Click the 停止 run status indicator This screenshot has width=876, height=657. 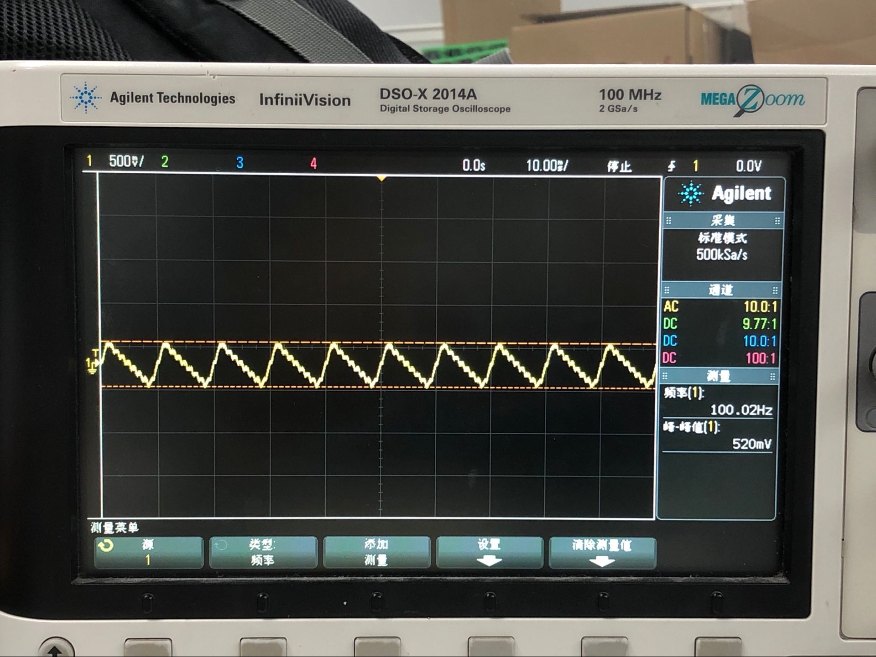tap(619, 166)
